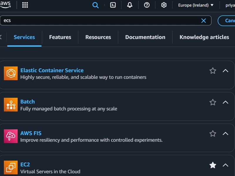This screenshot has height=176, width=235.
Task: Switch to the Features tab
Action: [60, 37]
